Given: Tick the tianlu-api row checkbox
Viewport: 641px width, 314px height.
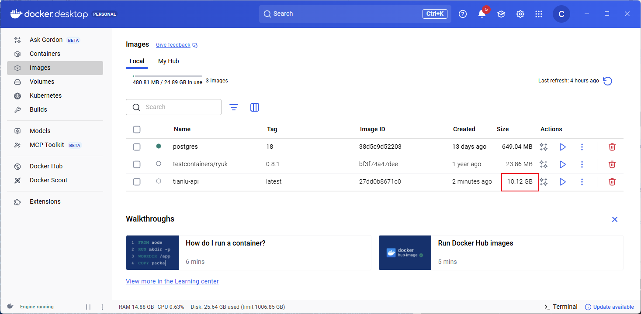Looking at the screenshot, I should point(137,182).
